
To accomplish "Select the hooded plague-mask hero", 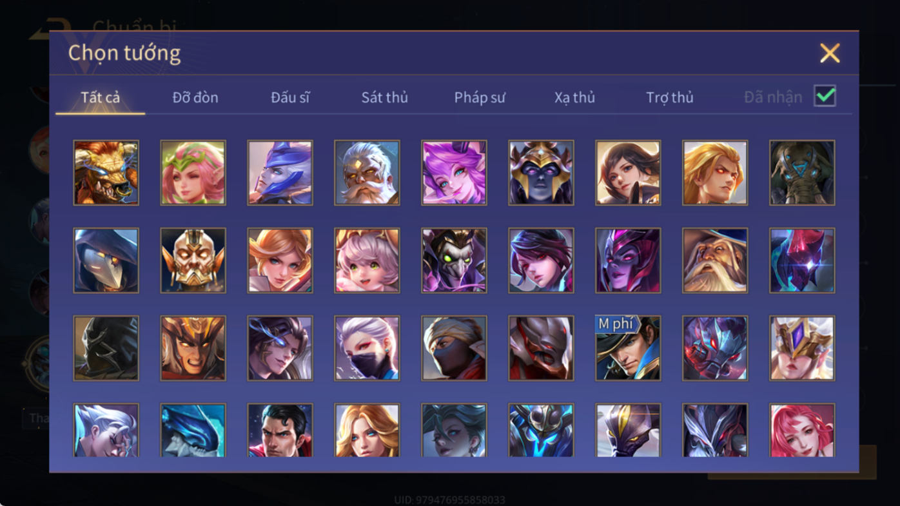I will 106,260.
